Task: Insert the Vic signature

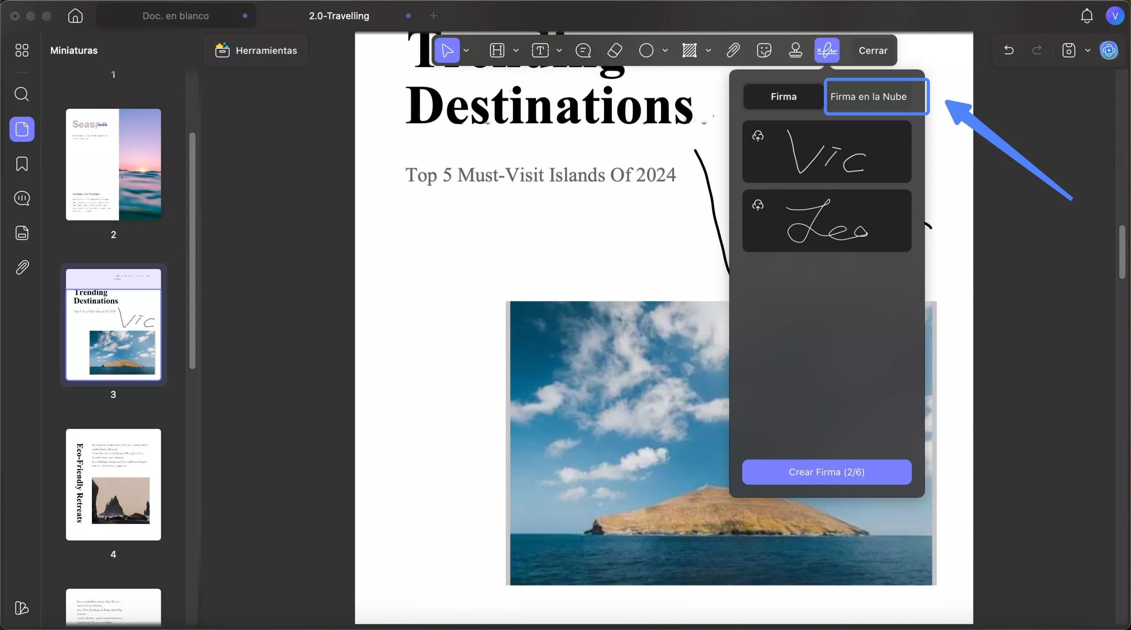Action: click(827, 152)
